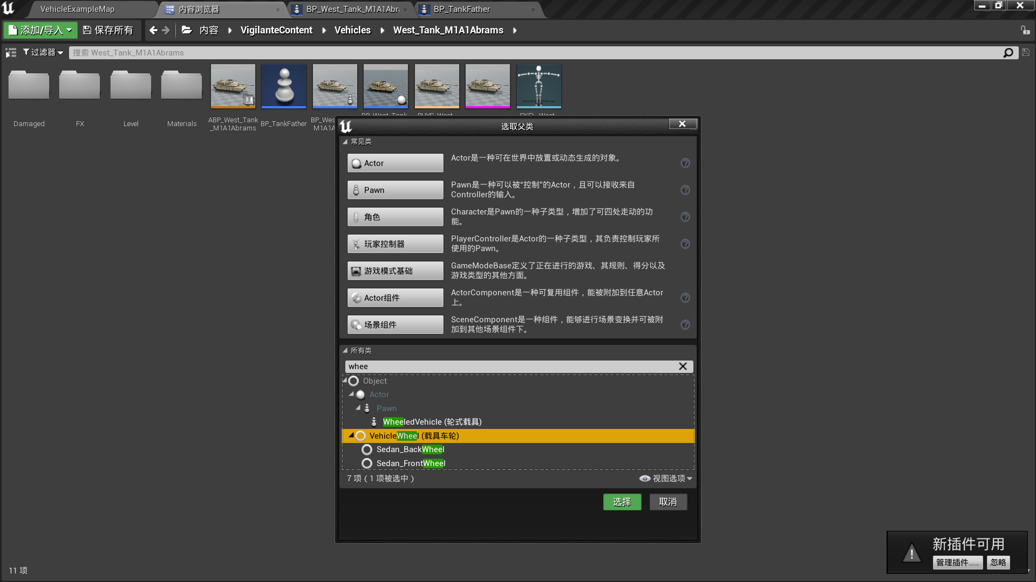This screenshot has height=582, width=1036.
Task: Choose Pawn as the parent class
Action: click(395, 190)
